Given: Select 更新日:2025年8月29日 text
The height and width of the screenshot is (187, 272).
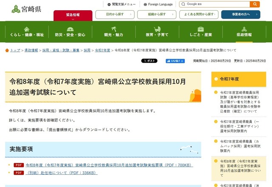Looking at the screenshot, I should (250, 61).
